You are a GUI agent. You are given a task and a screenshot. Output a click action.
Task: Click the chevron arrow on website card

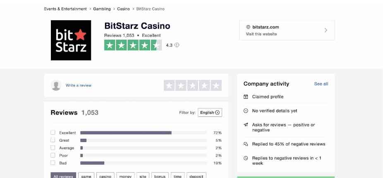[x=326, y=30]
